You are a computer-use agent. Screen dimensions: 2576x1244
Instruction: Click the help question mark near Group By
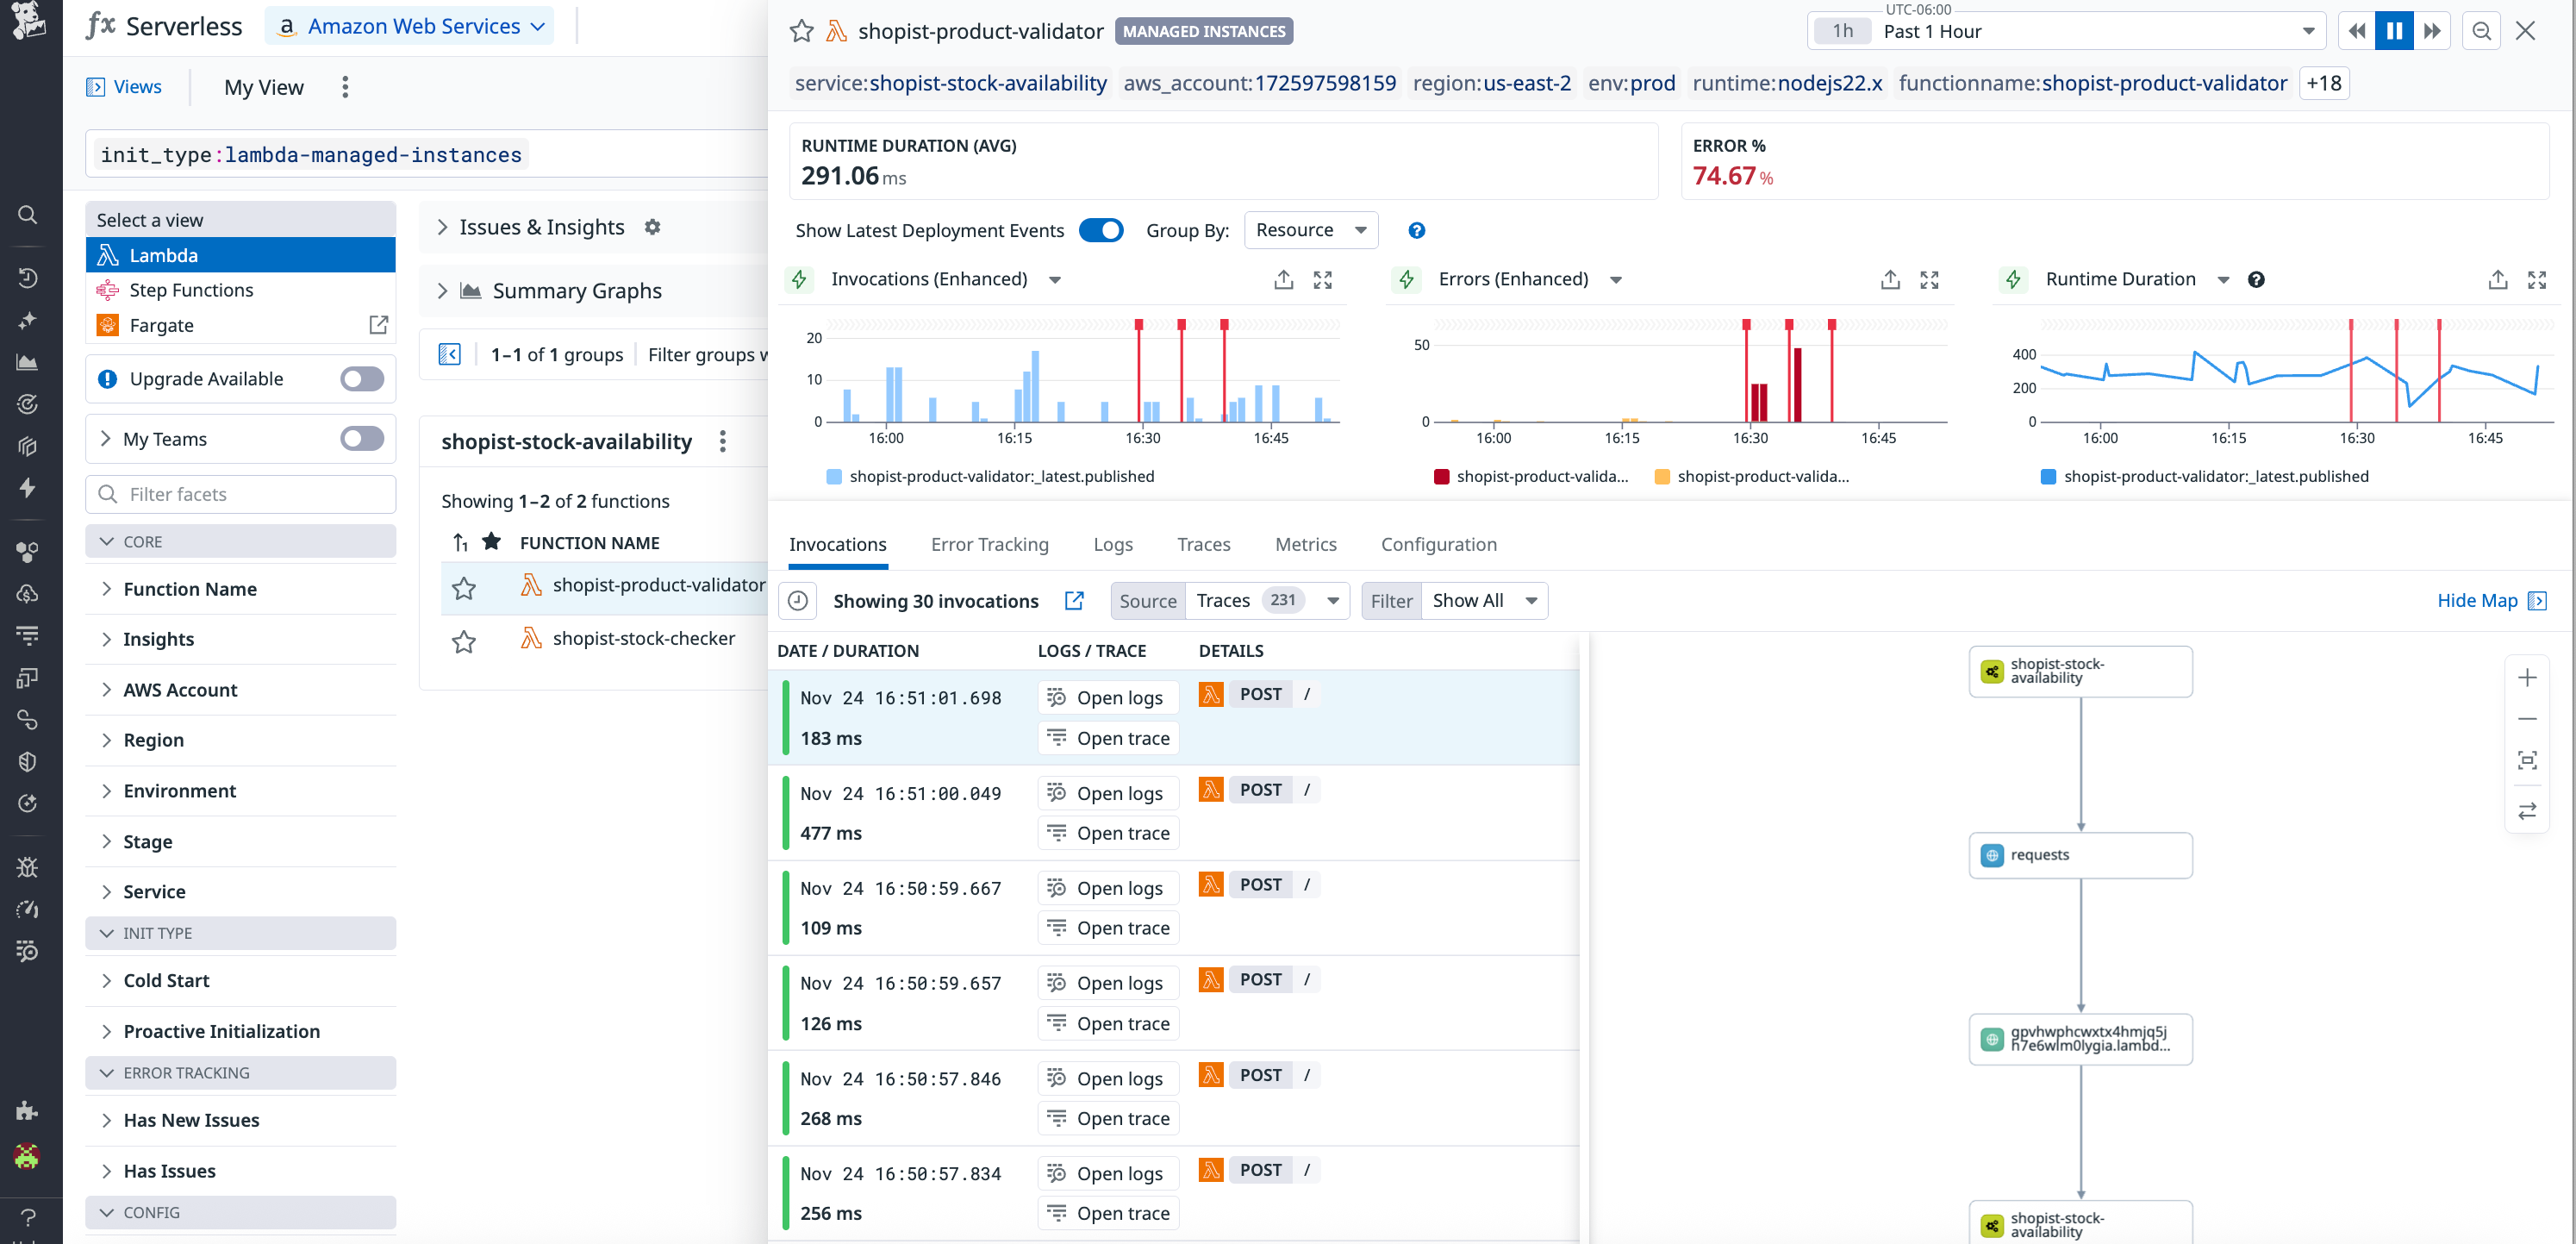(1416, 230)
